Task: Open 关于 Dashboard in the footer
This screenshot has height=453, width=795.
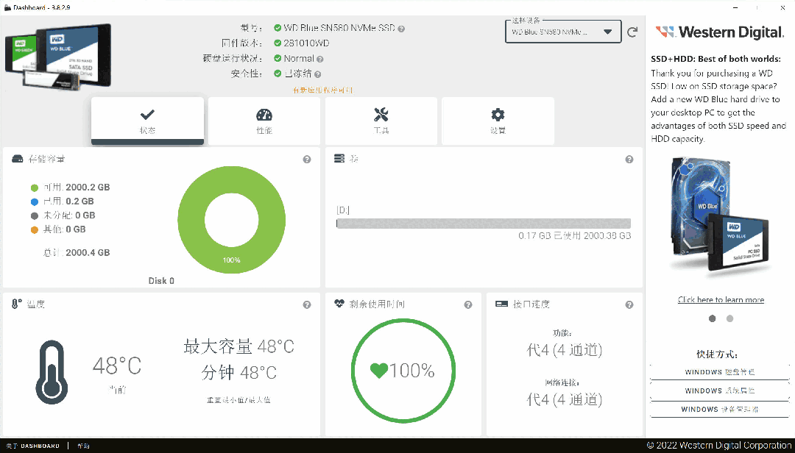Action: coord(33,446)
